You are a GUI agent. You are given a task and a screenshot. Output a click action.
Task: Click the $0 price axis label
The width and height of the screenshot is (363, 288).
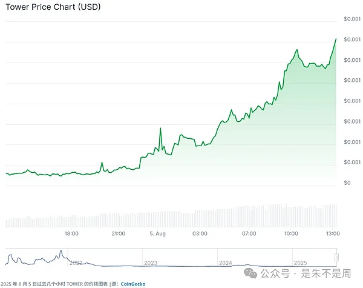(347, 183)
